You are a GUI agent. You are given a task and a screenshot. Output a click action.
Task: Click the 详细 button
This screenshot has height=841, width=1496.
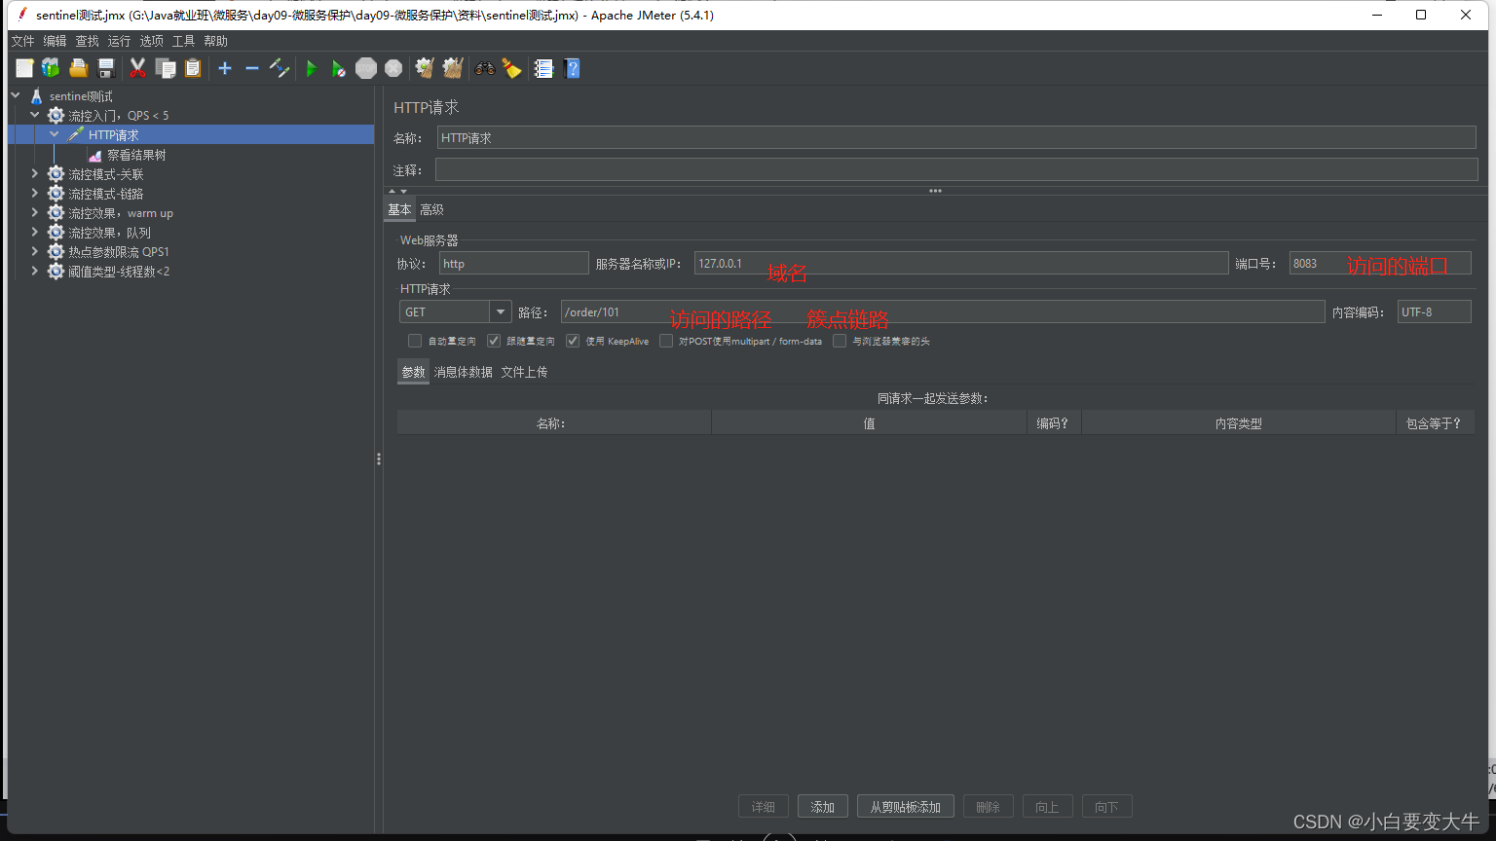tap(764, 807)
